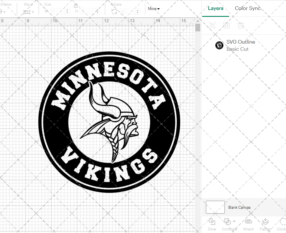Select the SVG Outline Basic Cut layer

(241, 45)
